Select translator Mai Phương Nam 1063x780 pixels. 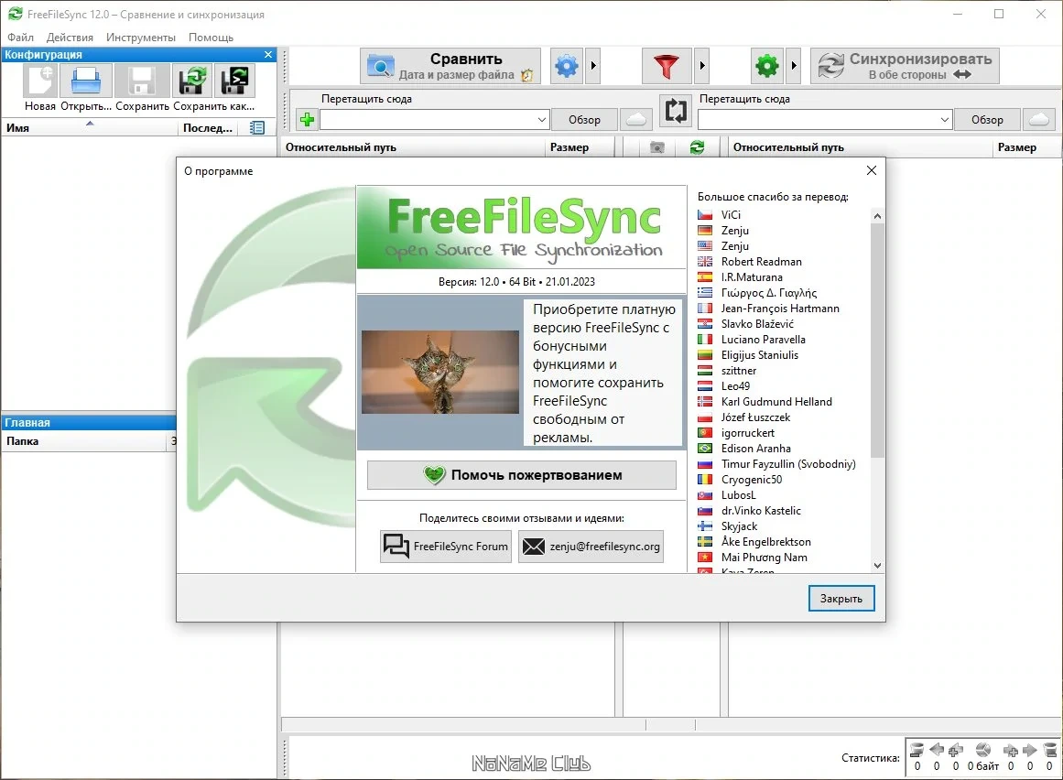pos(764,558)
